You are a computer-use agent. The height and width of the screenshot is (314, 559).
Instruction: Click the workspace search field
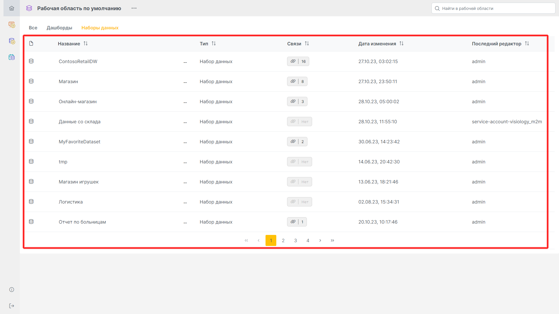[x=493, y=8]
